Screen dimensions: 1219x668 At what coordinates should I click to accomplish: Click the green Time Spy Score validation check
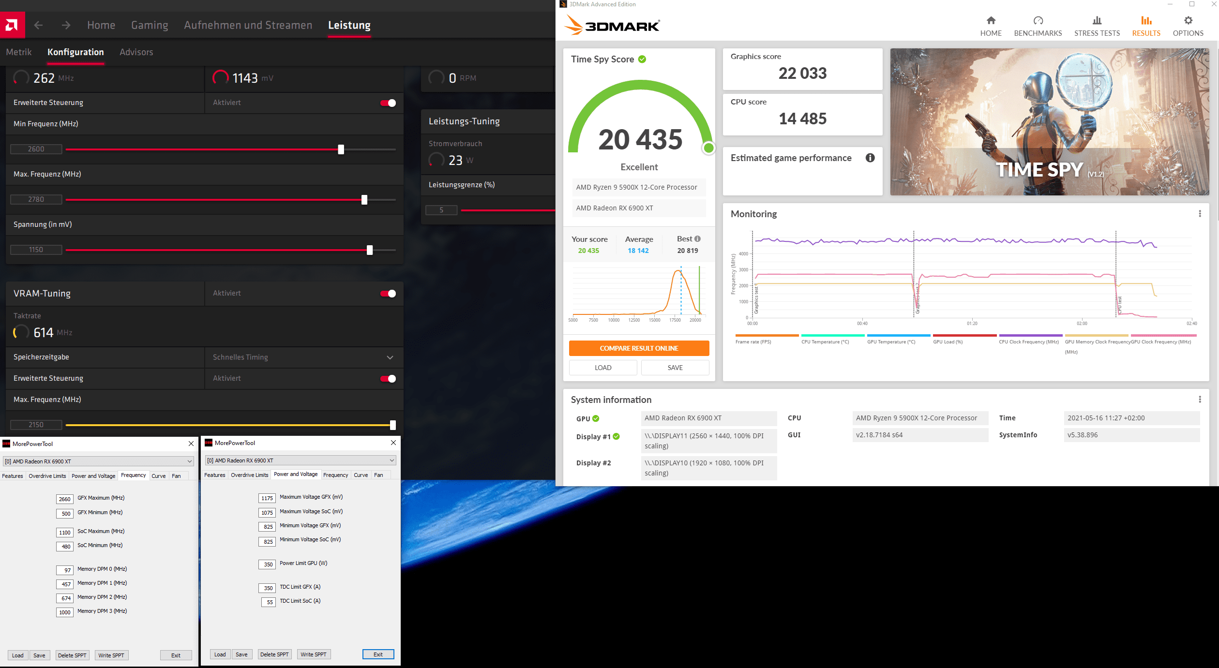pos(642,59)
